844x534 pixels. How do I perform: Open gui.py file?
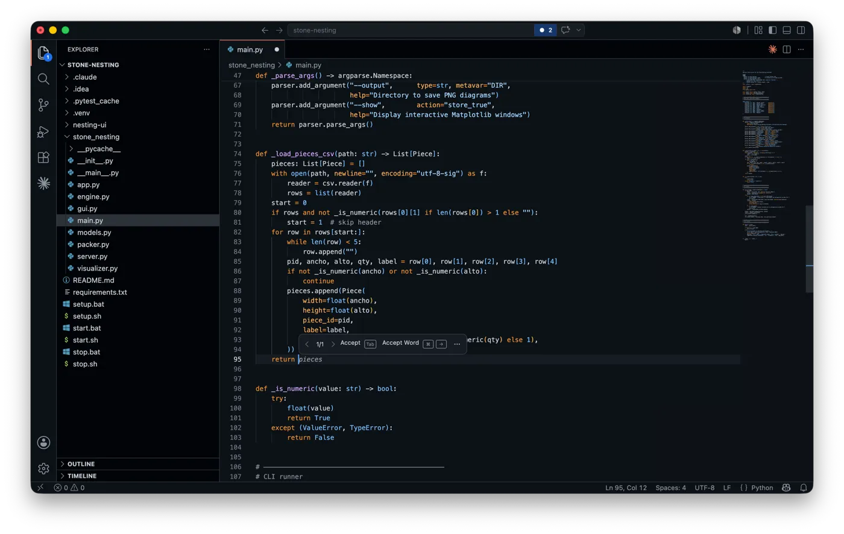pos(87,209)
